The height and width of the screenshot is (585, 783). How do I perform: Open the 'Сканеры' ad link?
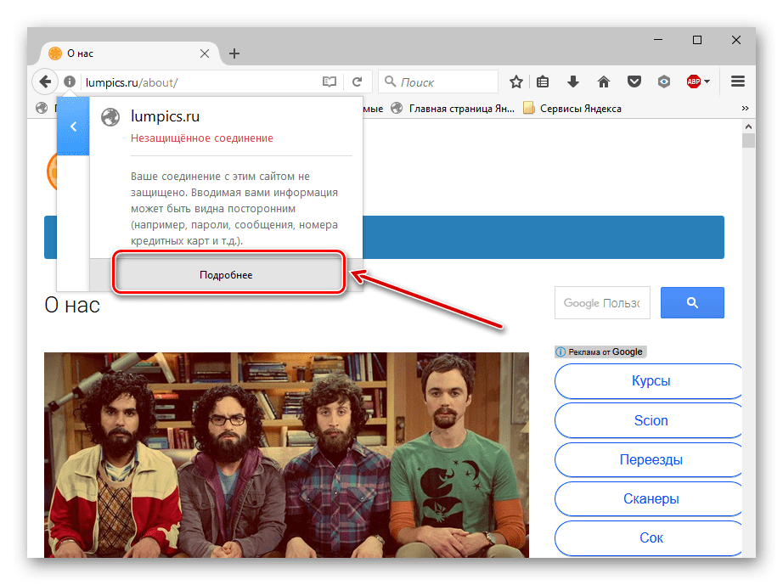649,498
